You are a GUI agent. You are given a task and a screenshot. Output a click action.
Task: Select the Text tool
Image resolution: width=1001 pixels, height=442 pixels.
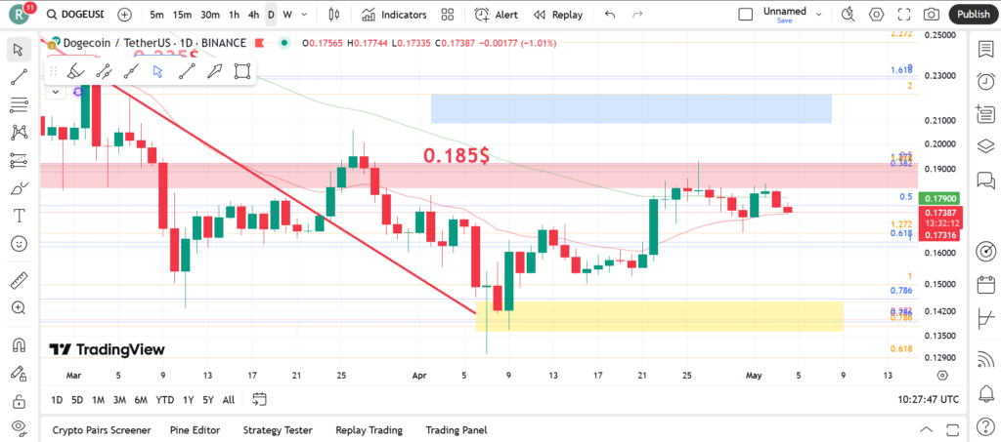tap(20, 216)
